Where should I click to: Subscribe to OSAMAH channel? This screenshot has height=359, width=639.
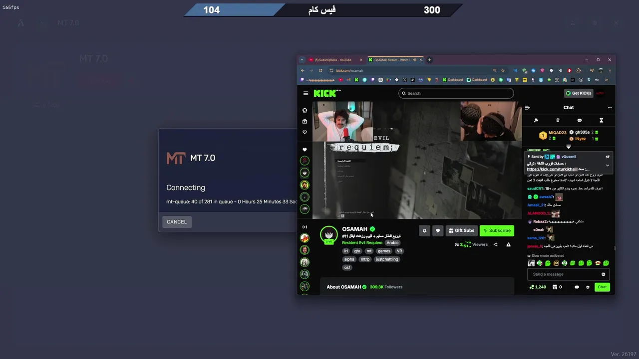pos(497,230)
